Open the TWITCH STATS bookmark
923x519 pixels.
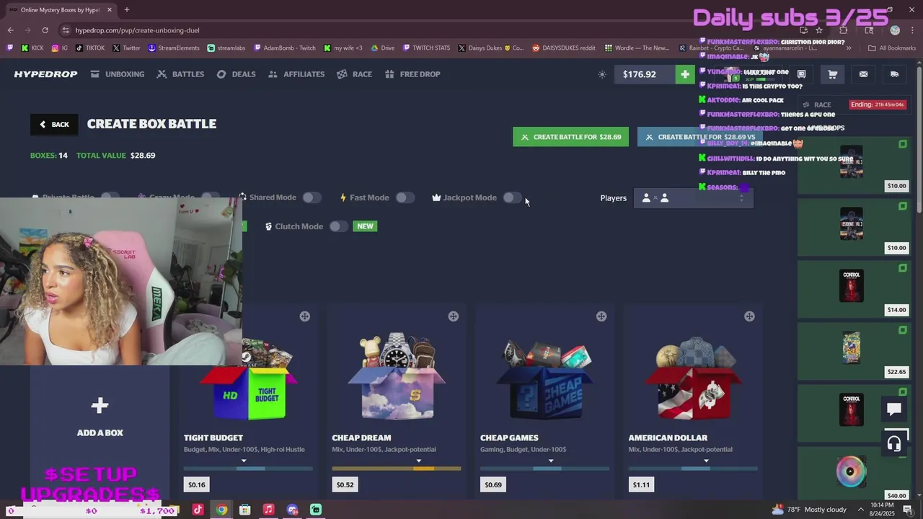426,48
